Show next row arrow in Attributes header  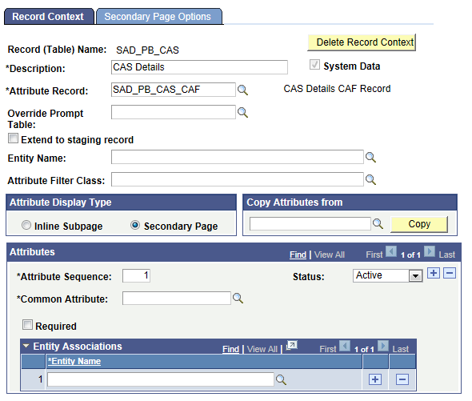click(x=430, y=251)
